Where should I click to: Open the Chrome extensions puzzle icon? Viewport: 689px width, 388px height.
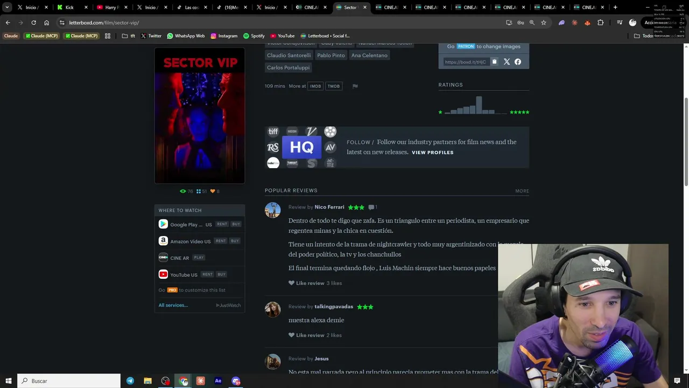601,23
